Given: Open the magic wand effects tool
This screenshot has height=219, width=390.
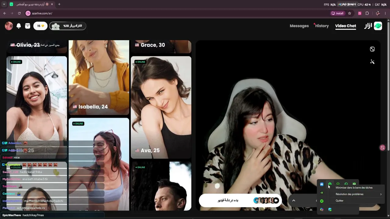Looking at the screenshot, I should click(x=372, y=62).
